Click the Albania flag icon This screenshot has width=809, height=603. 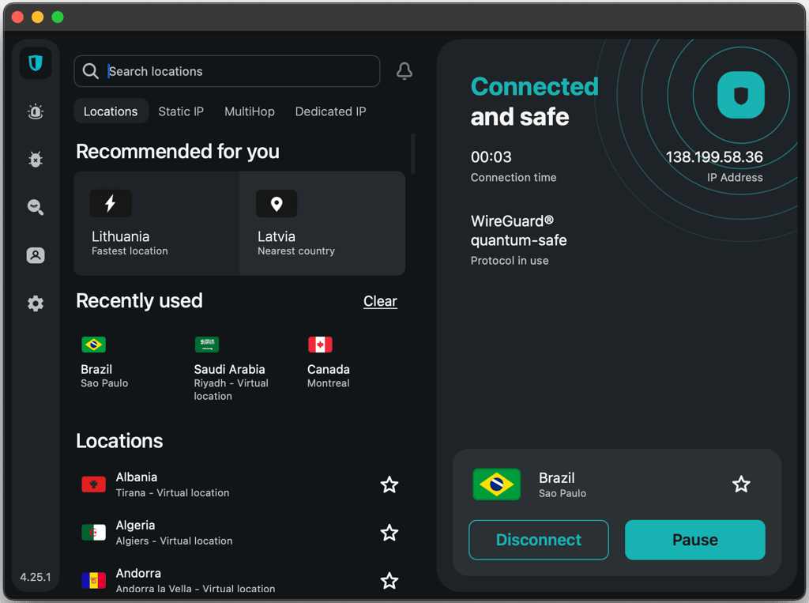tap(93, 484)
